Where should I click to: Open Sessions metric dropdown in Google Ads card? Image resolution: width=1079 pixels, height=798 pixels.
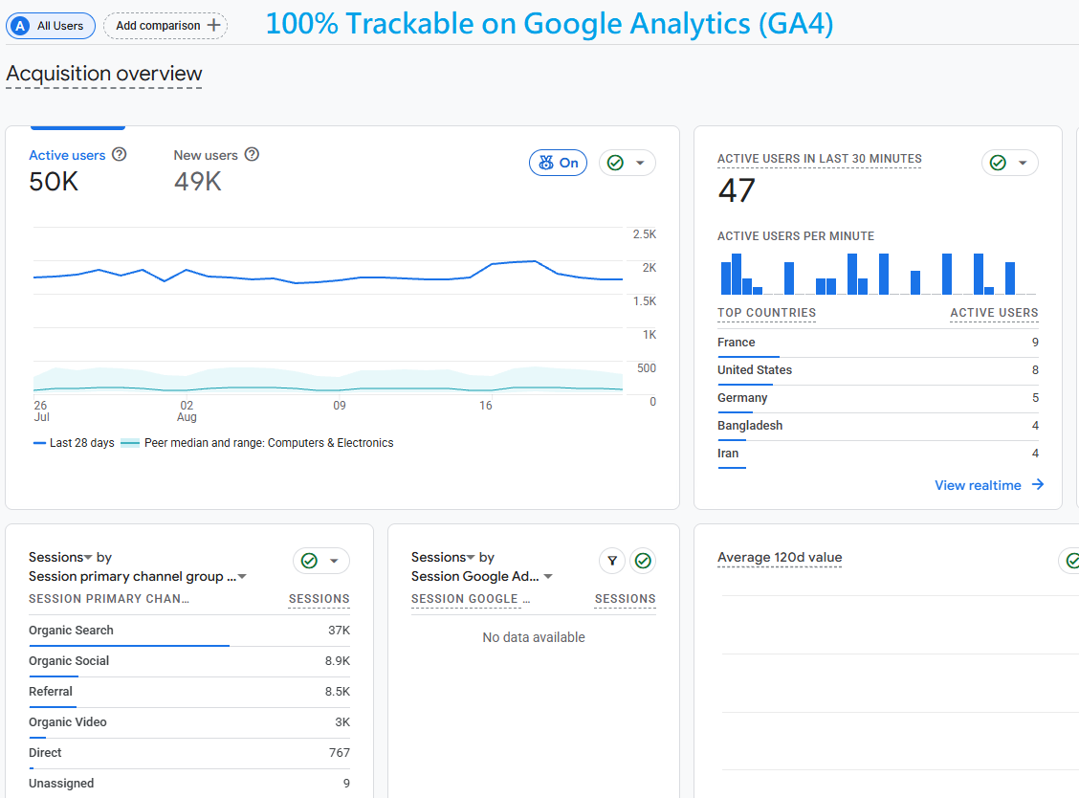pyautogui.click(x=443, y=557)
